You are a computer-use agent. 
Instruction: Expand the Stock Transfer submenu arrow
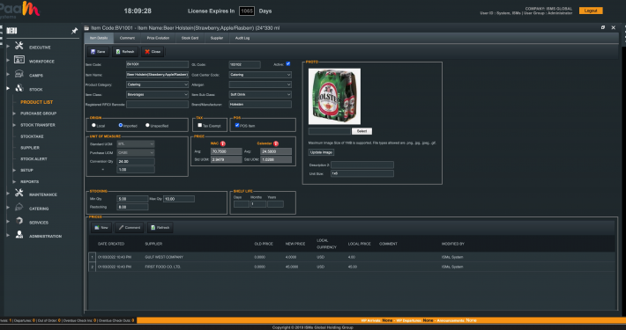[14, 125]
